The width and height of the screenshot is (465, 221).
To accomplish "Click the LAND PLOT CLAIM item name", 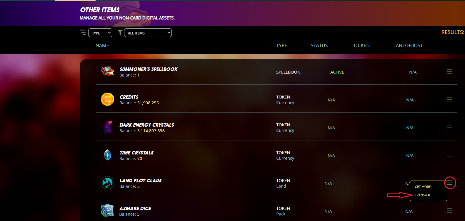I will [140, 181].
